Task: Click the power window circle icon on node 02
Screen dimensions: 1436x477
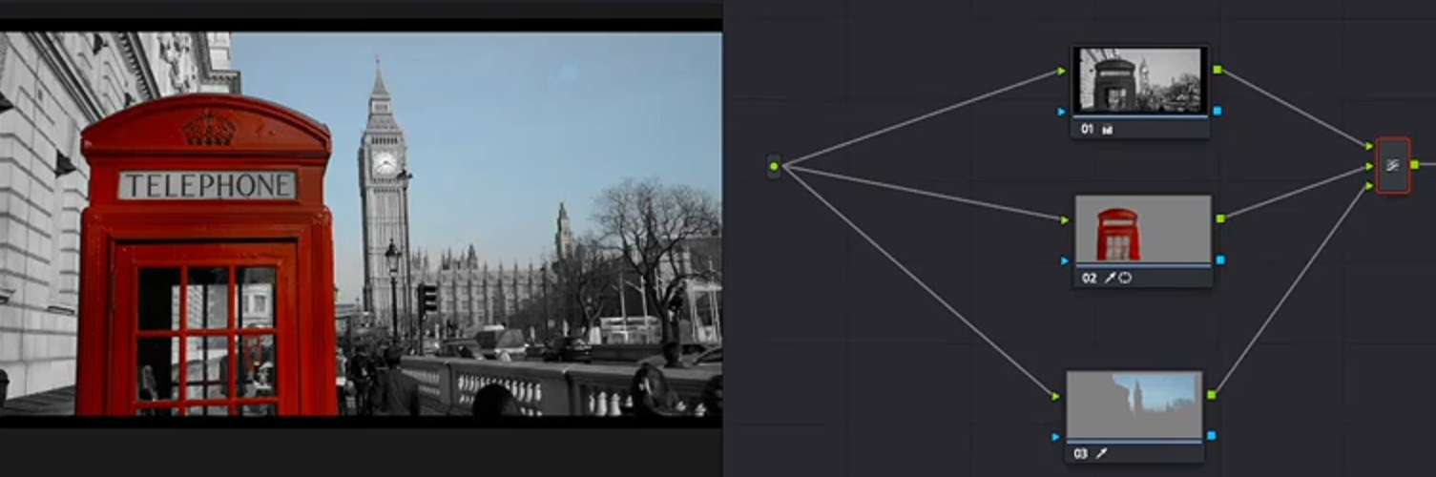Action: click(x=1125, y=279)
